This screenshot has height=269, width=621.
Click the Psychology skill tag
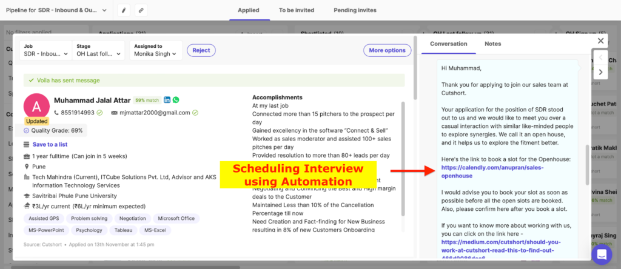click(x=89, y=230)
